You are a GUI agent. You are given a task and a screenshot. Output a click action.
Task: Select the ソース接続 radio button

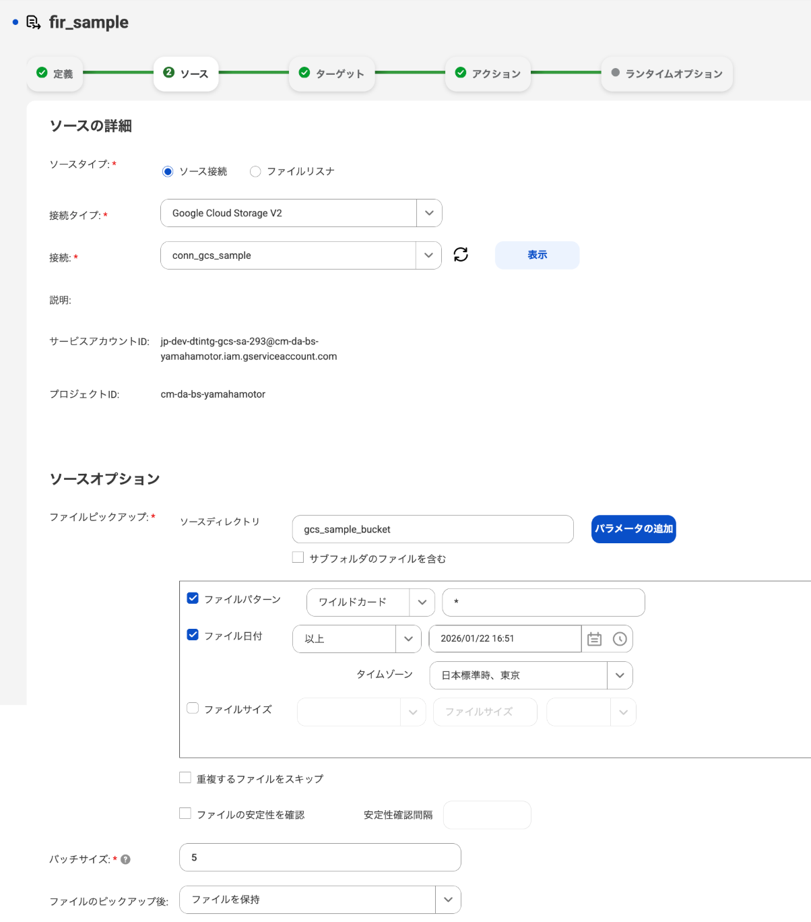point(168,172)
